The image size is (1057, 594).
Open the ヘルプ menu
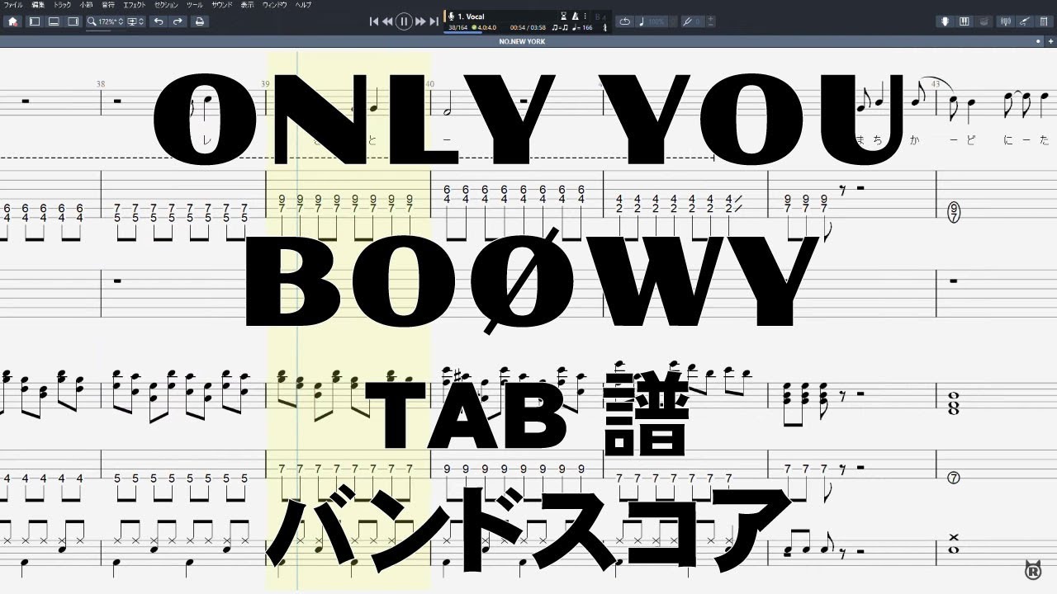[304, 5]
